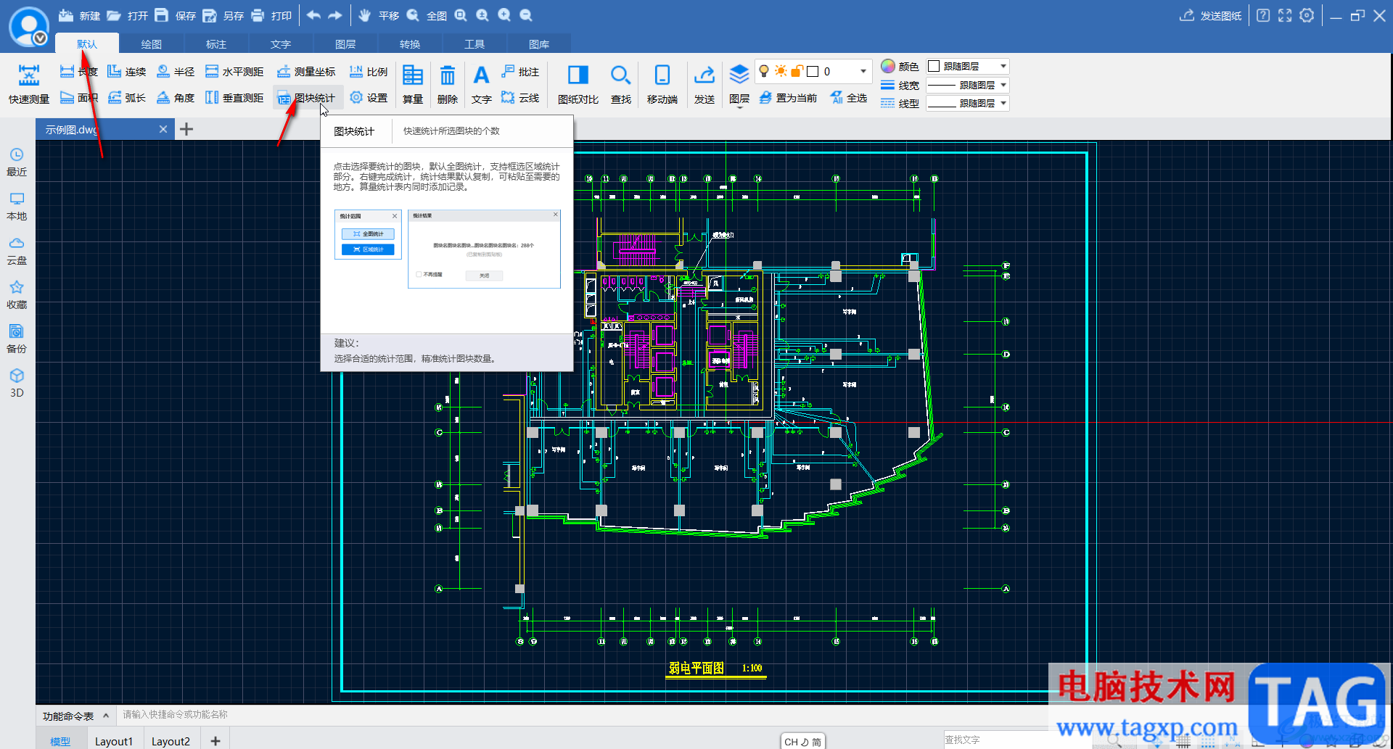Choose the 水平测距 horizontal distance tool
Viewport: 1393px width, 749px height.
(x=234, y=72)
